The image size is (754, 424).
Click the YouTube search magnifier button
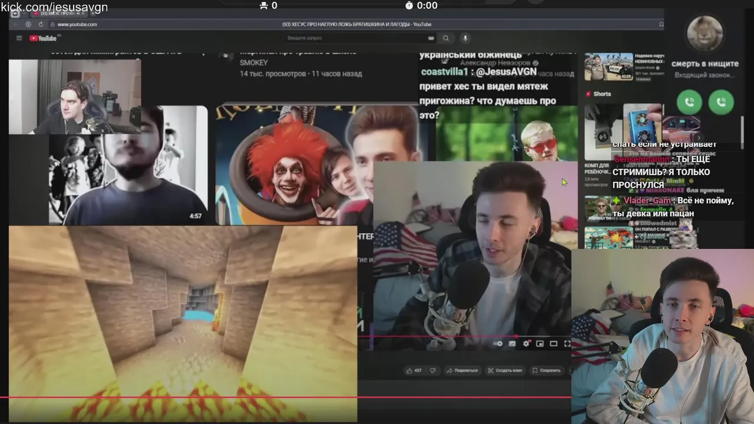tap(446, 38)
